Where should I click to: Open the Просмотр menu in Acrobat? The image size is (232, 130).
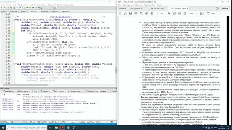tap(138, 5)
